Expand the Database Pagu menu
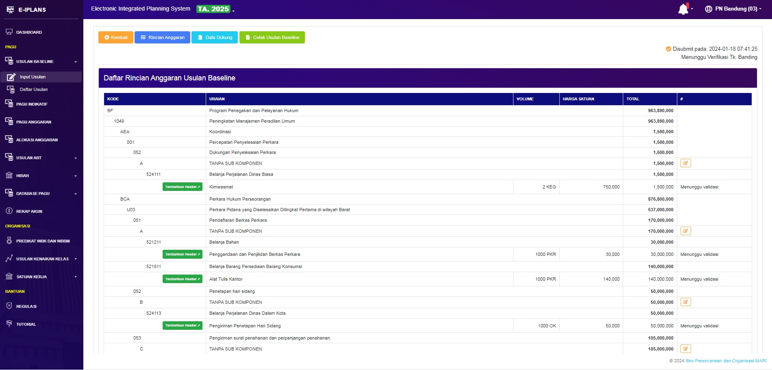Image resolution: width=772 pixels, height=370 pixels. tap(41, 193)
